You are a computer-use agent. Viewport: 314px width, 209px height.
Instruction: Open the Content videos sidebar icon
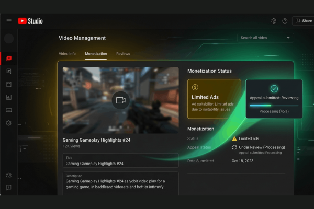click(9, 58)
